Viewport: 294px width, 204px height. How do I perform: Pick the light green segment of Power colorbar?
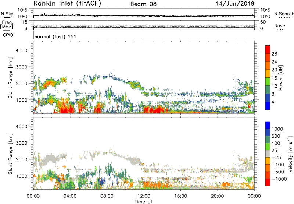point(268,82)
